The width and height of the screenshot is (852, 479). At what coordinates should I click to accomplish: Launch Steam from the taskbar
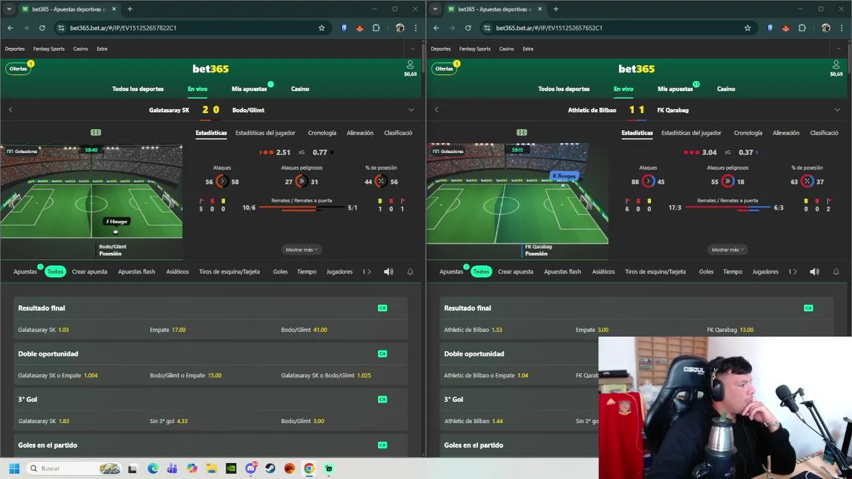click(x=270, y=468)
